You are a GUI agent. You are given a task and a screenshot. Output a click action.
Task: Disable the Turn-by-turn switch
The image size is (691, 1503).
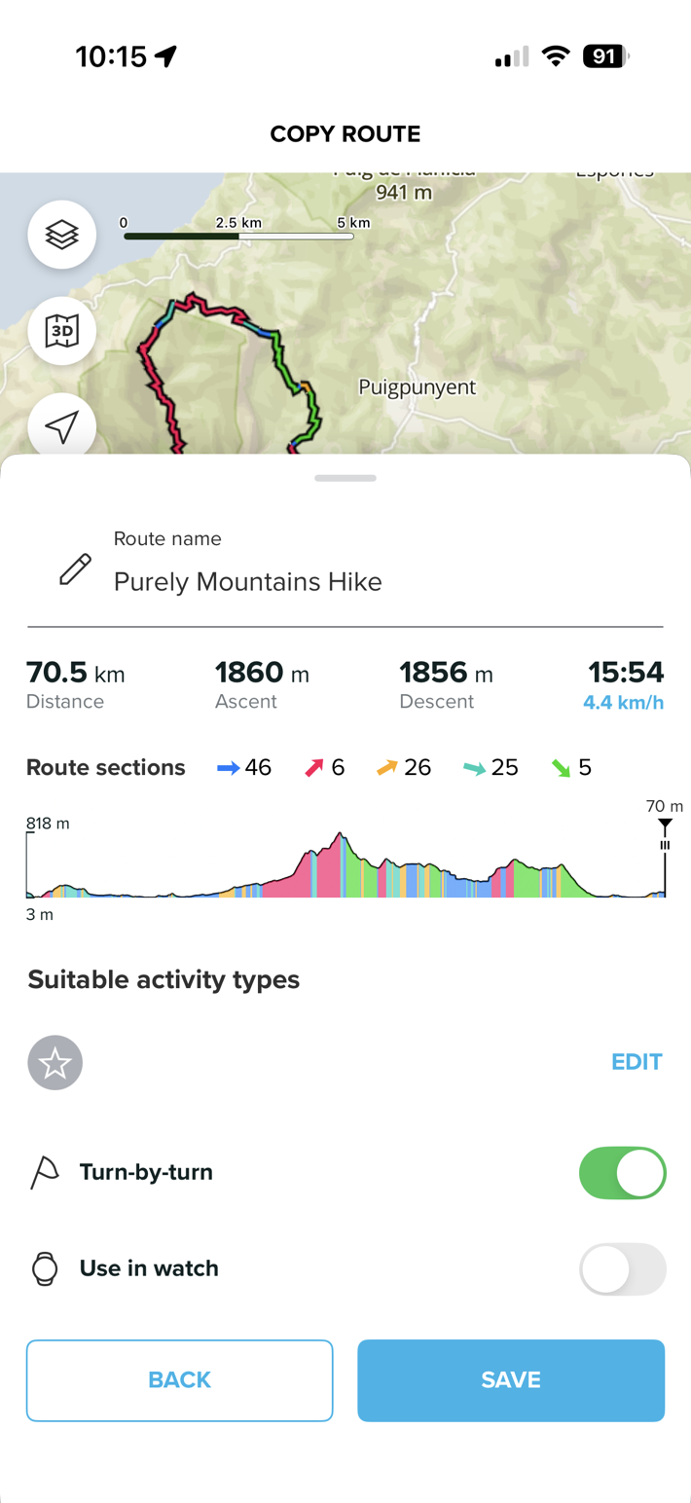pyautogui.click(x=622, y=1173)
